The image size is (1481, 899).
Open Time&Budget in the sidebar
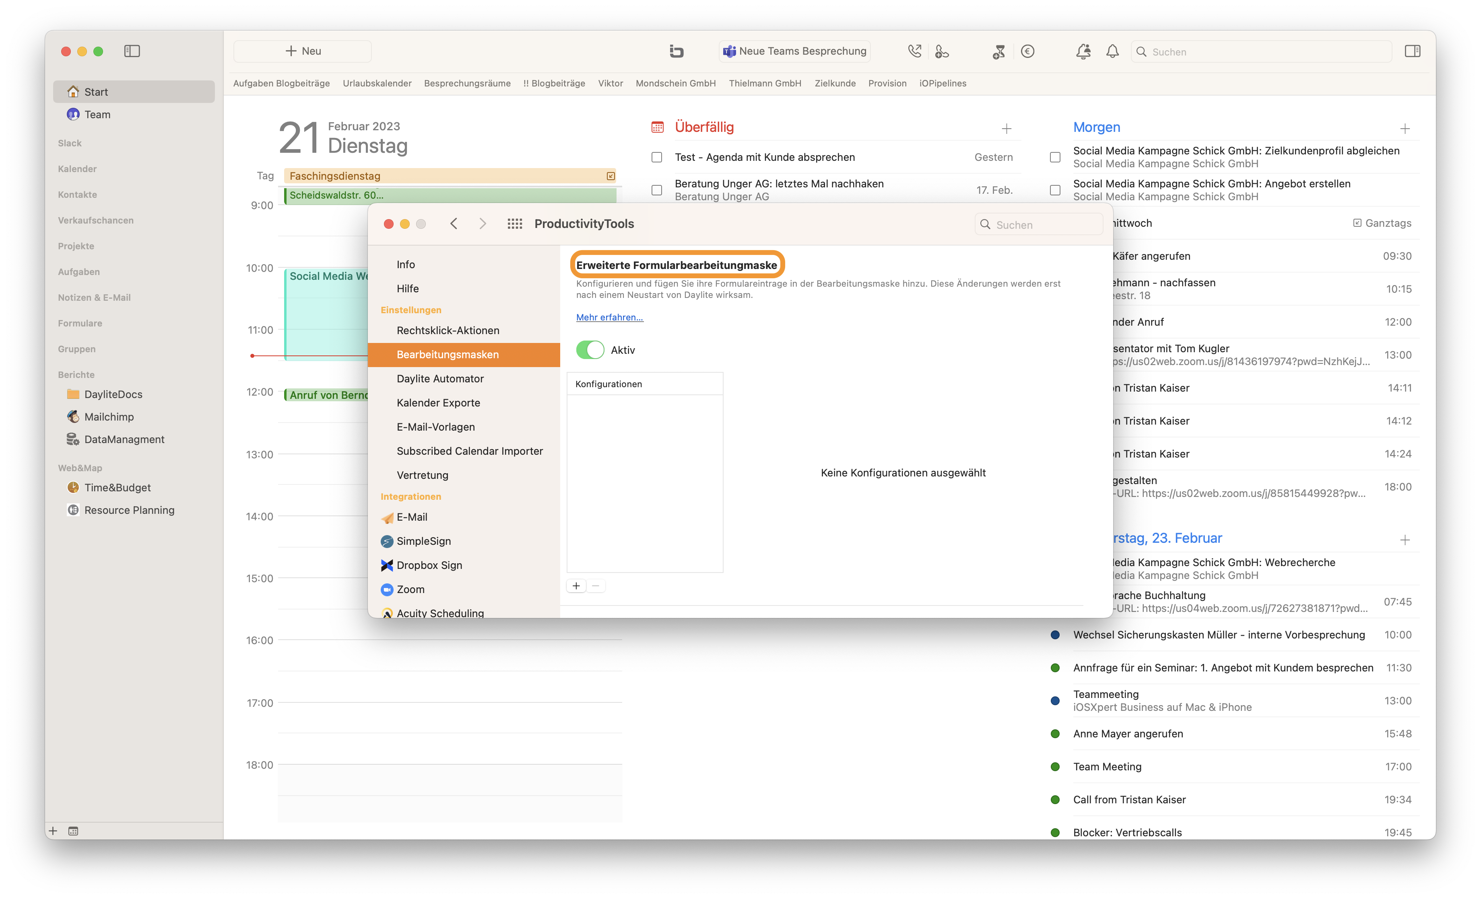pos(117,488)
